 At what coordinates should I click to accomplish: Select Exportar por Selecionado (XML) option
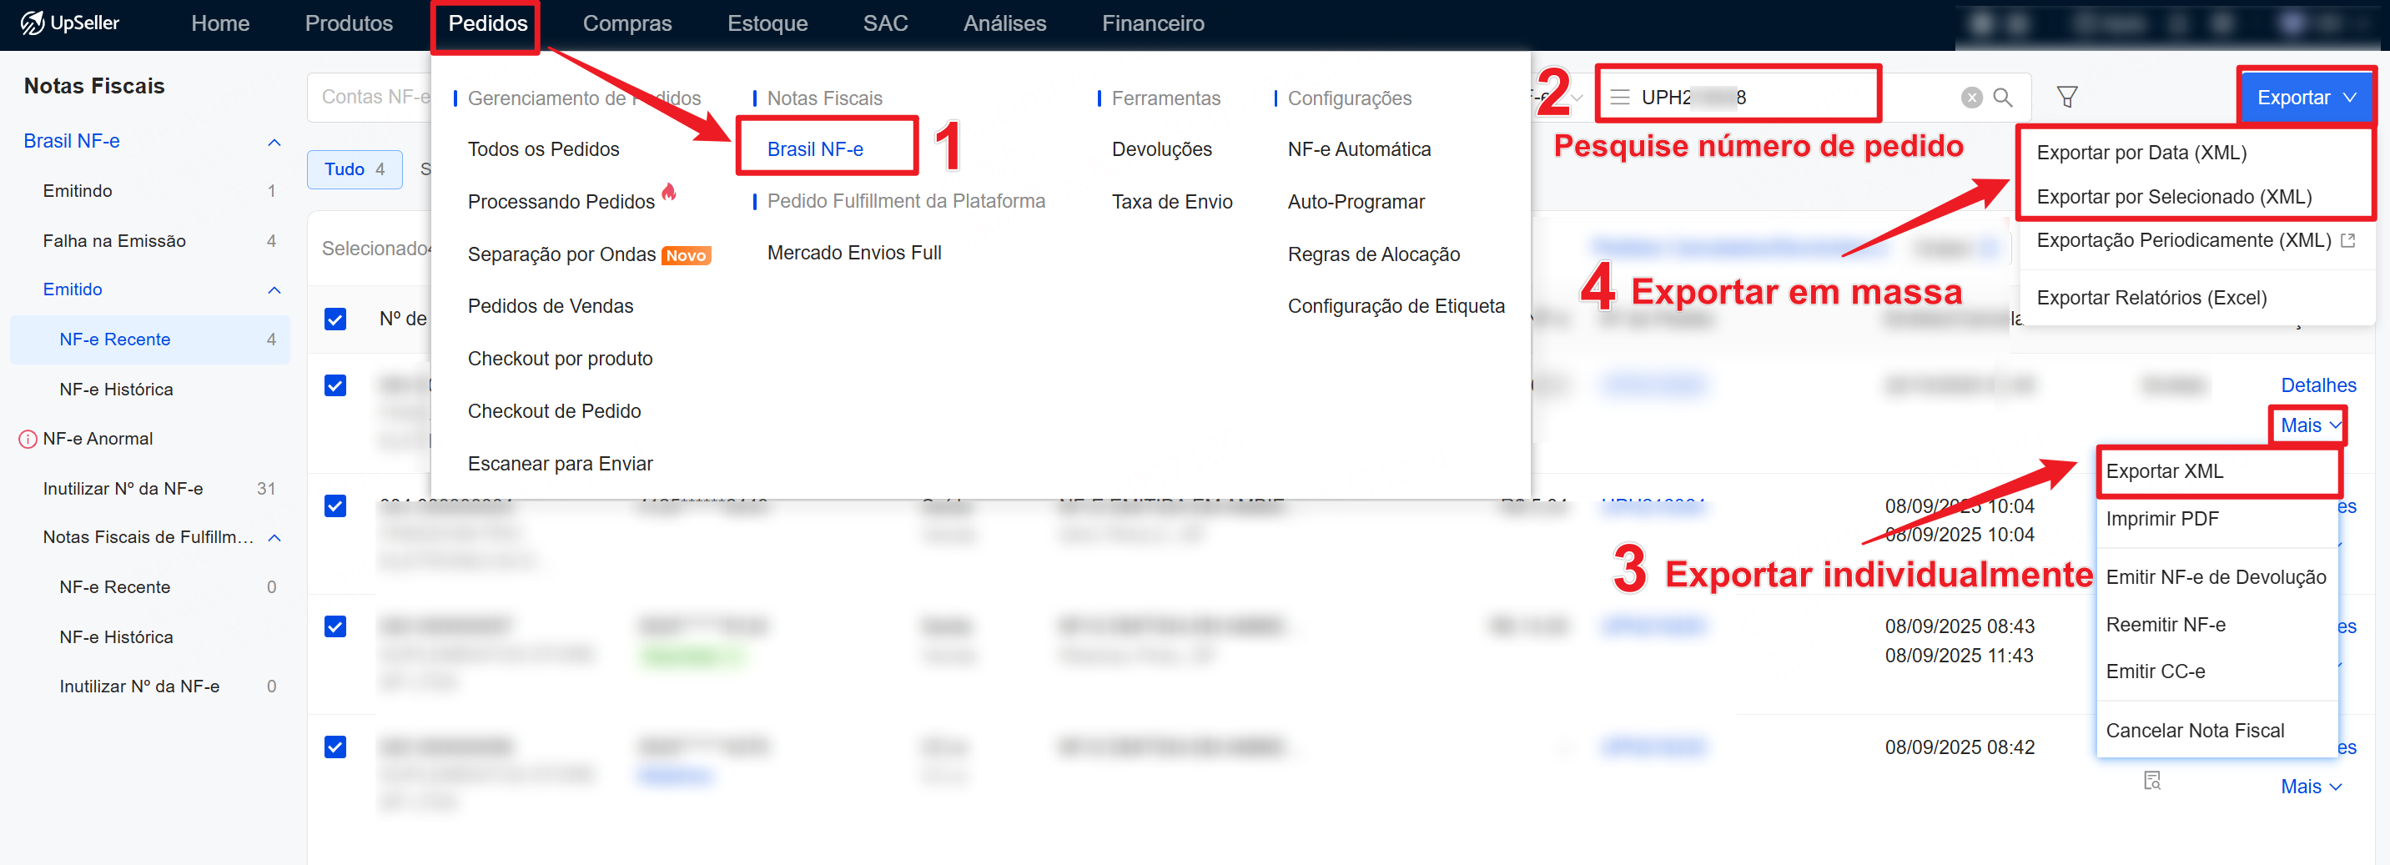[x=2172, y=197]
